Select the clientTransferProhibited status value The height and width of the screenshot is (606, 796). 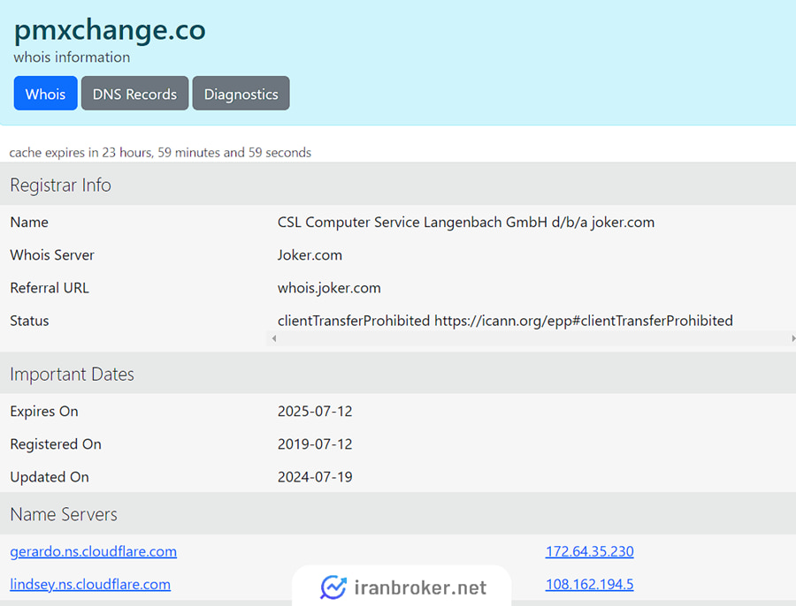point(505,321)
